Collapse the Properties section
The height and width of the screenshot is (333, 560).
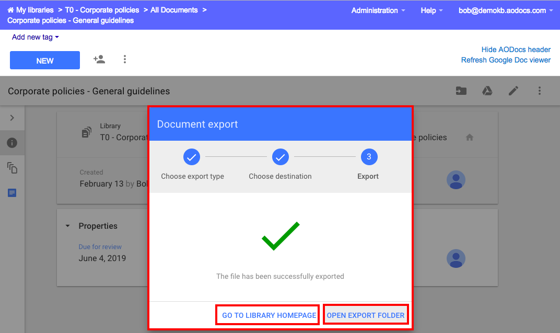click(67, 226)
